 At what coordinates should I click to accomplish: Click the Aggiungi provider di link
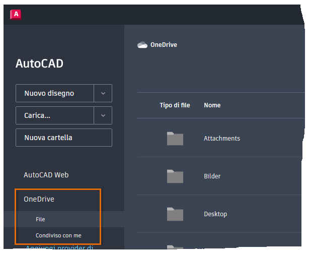click(59, 247)
